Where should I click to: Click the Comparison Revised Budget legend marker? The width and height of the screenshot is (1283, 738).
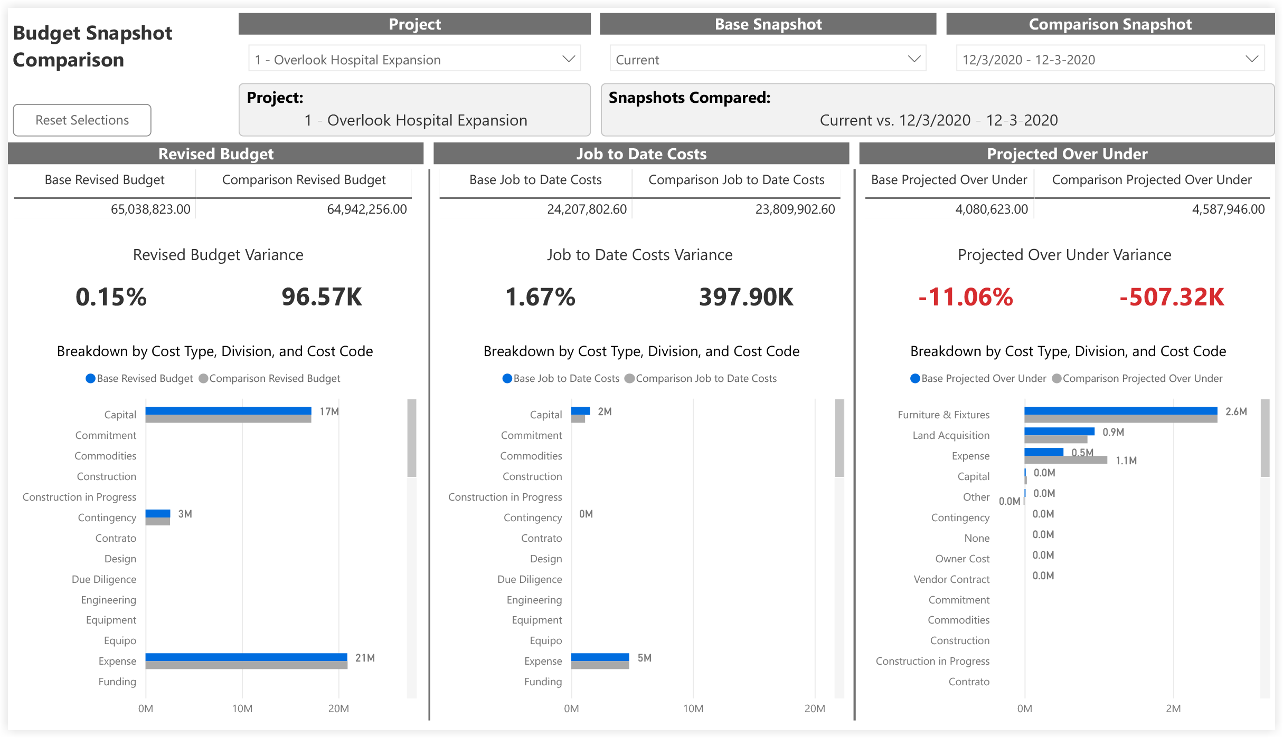(203, 378)
